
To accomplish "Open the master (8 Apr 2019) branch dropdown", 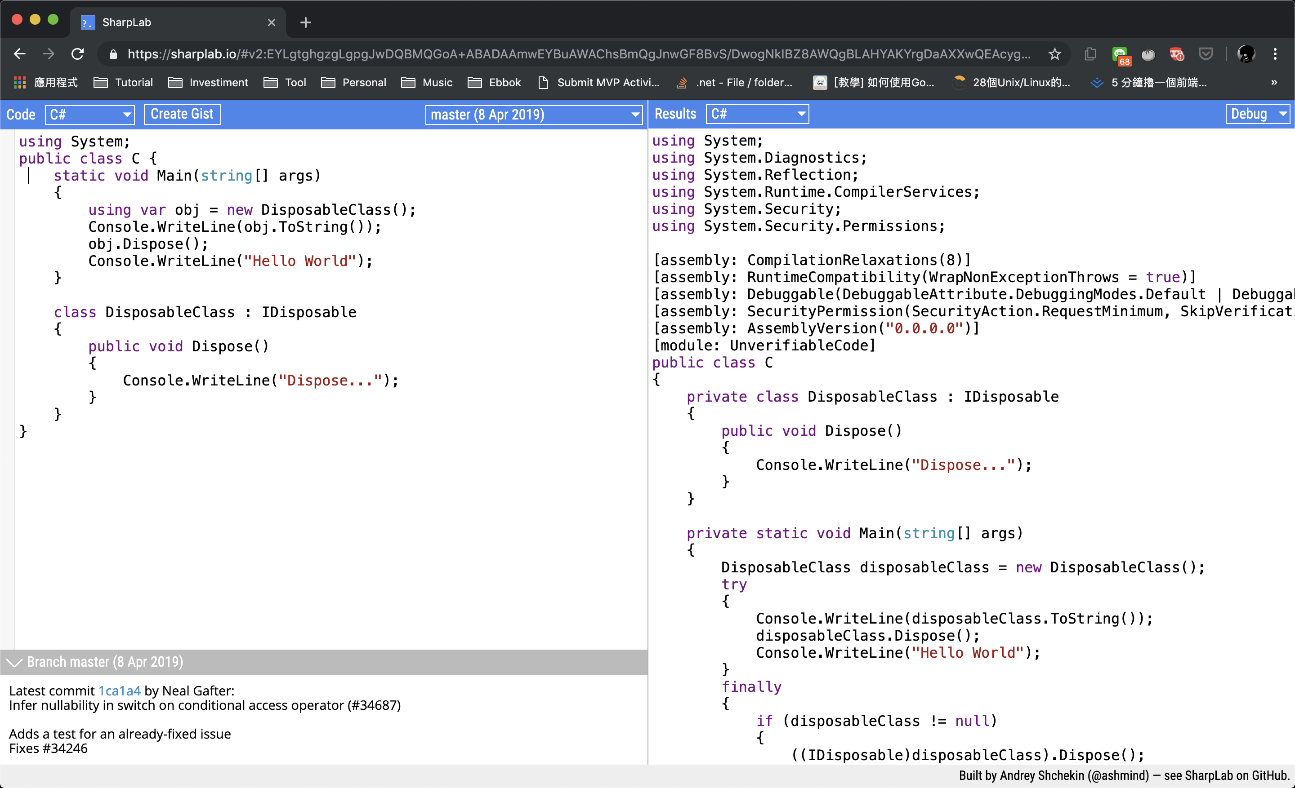I will point(533,115).
